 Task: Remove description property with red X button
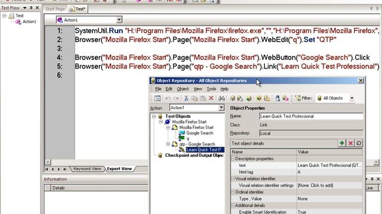pos(350,143)
